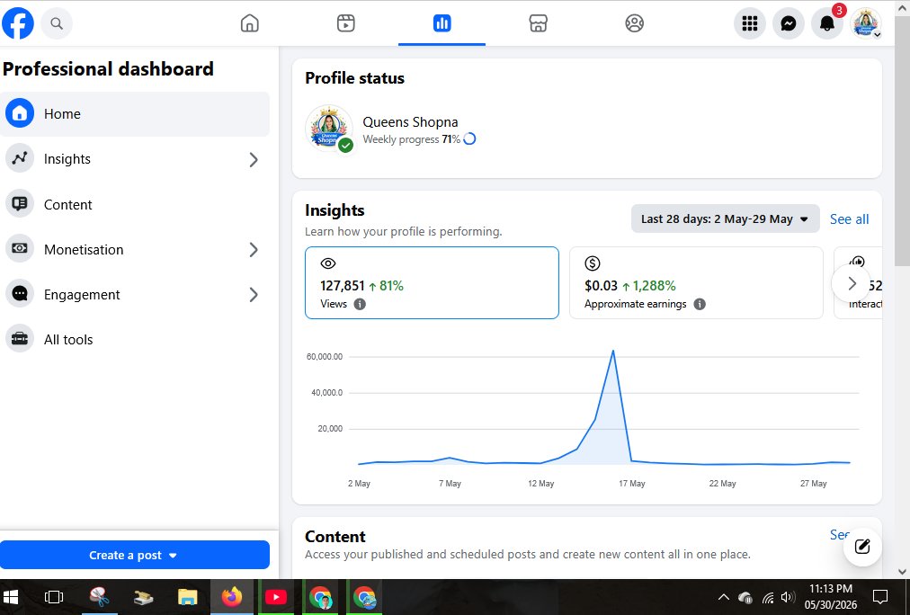Viewport: 910px width, 615px height.
Task: Expand the Insights sidebar chevron
Action: tap(254, 159)
